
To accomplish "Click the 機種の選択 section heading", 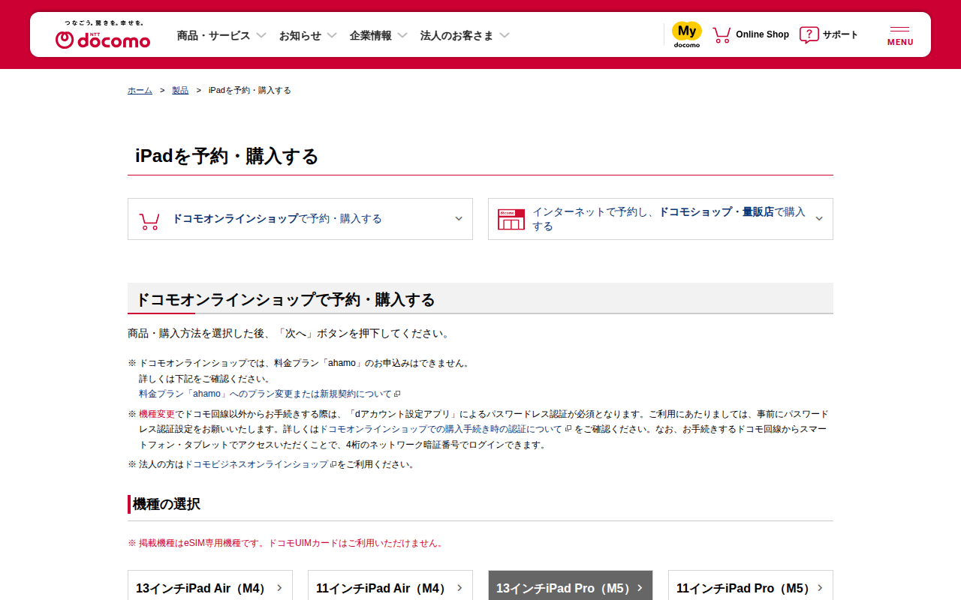I will [167, 504].
